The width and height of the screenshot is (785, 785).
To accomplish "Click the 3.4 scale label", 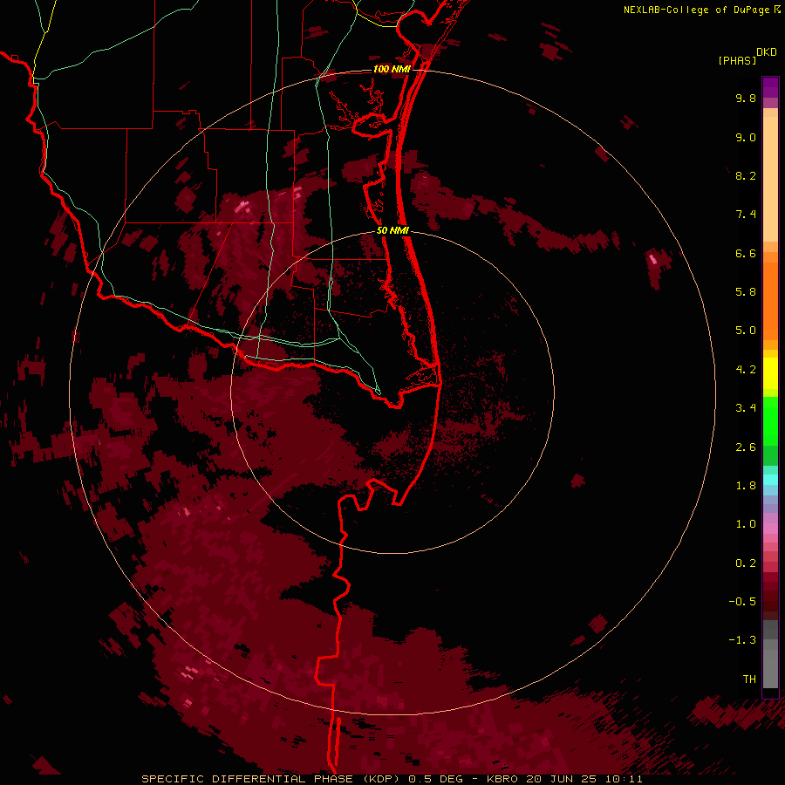I will 746,408.
